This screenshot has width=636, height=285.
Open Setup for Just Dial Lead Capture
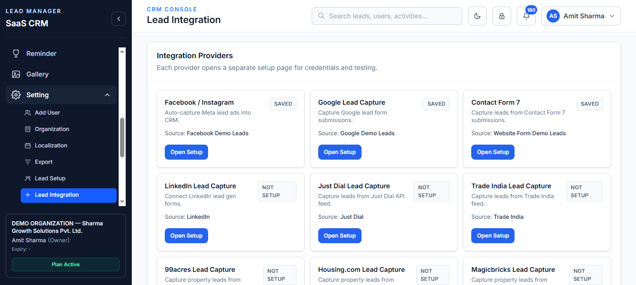340,236
